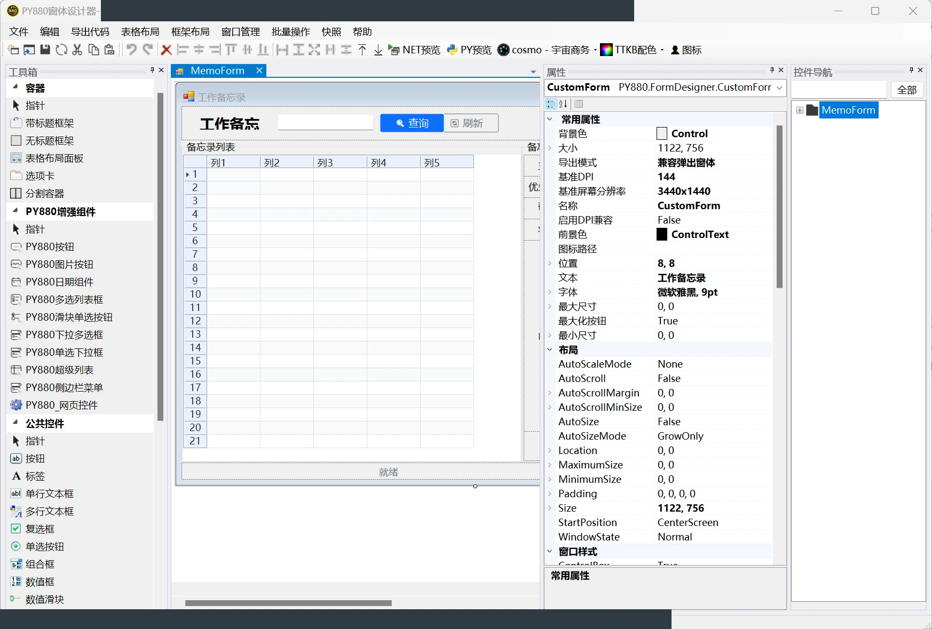Screen dimensions: 932x629
Task: Pin the 工具箱 toolbox panel
Action: click(152, 70)
